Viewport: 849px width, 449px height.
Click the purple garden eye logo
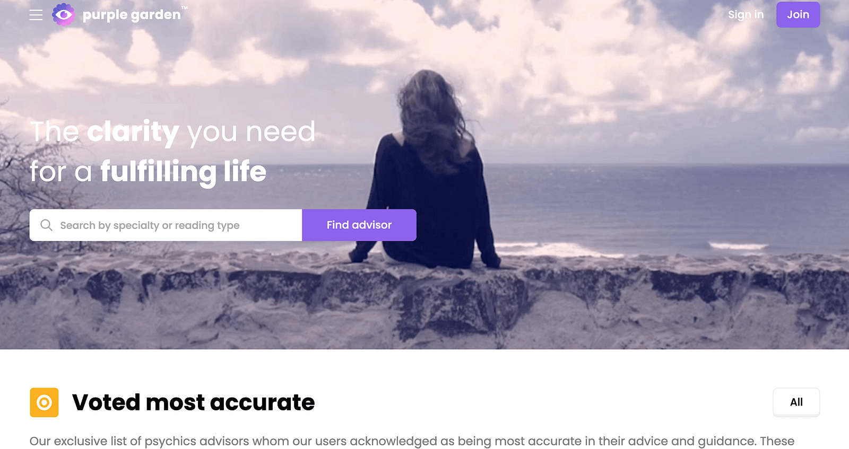64,15
